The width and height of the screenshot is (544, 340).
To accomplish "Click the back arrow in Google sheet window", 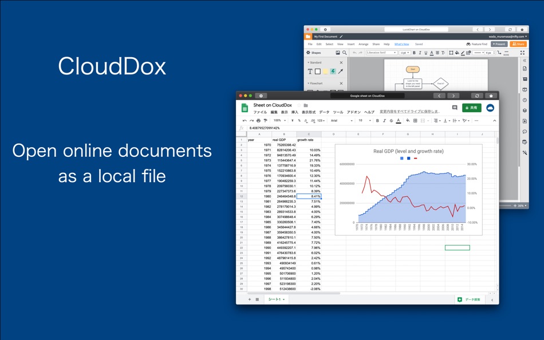I will click(439, 96).
